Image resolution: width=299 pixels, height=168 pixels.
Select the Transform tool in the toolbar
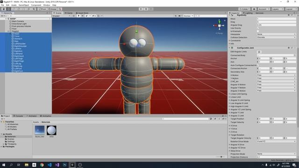(x=28, y=9)
